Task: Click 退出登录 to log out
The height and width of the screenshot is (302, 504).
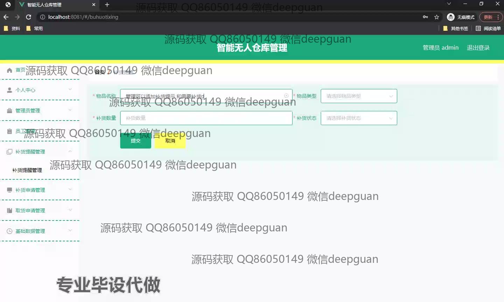Action: pos(478,48)
